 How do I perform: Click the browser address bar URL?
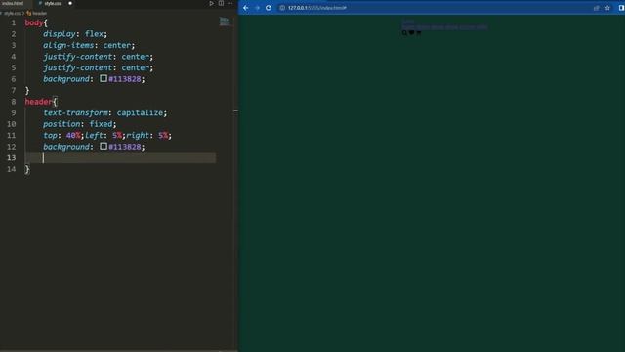click(x=316, y=8)
